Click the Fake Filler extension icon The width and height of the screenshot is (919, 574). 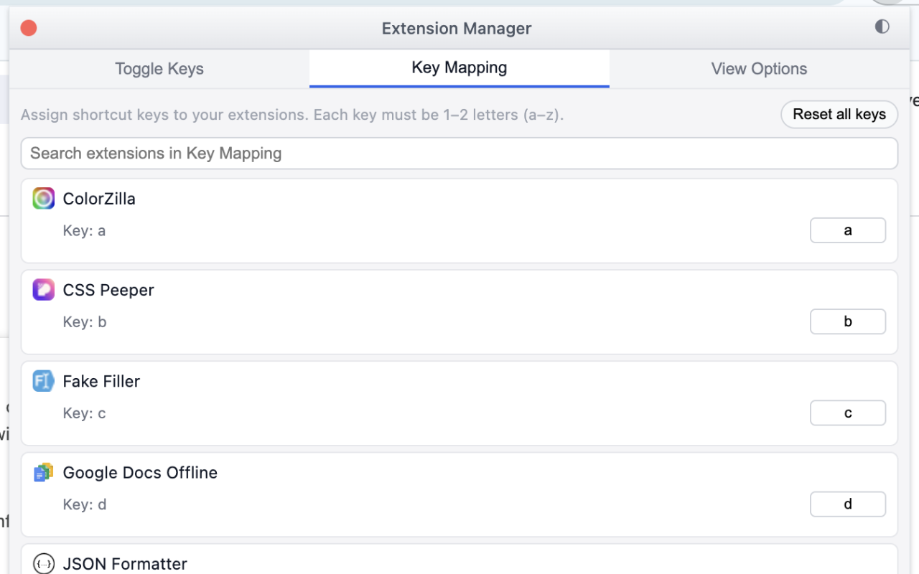coord(44,381)
